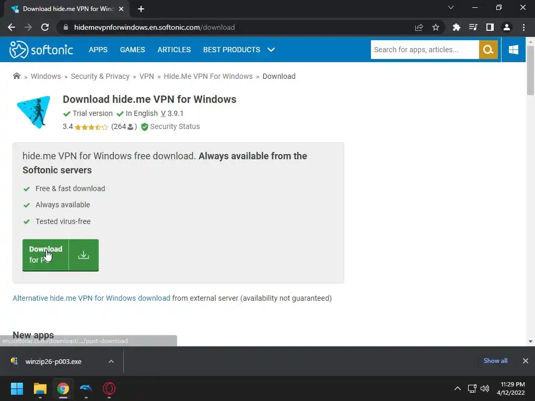
Task: Go to the VPN breadcrumb
Action: (147, 76)
